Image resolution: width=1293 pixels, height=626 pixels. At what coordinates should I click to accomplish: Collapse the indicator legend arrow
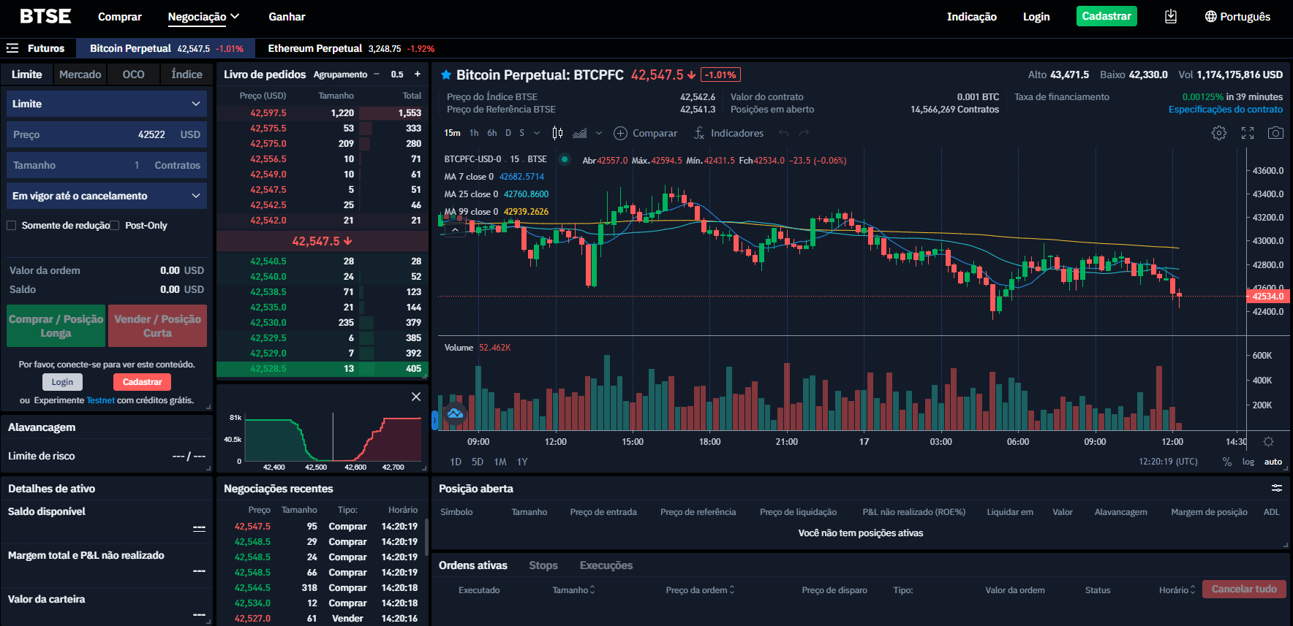click(x=455, y=229)
